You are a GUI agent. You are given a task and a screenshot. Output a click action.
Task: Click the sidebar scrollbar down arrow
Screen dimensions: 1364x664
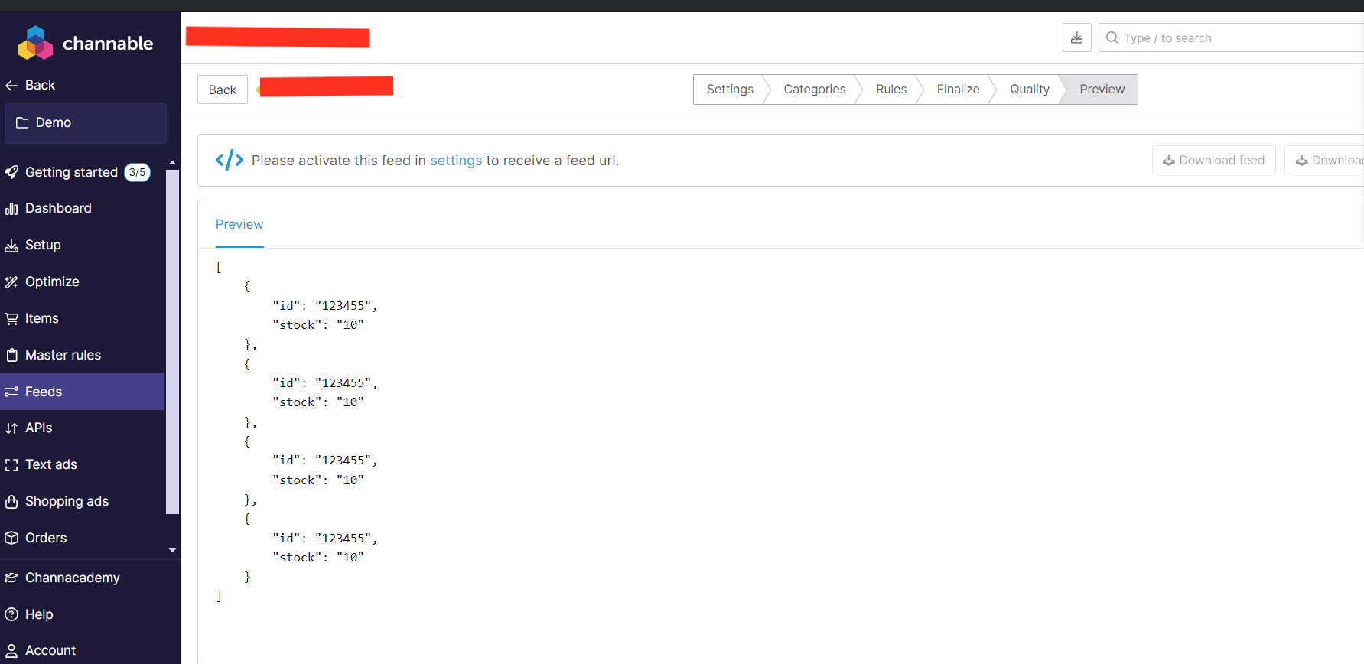tap(172, 550)
